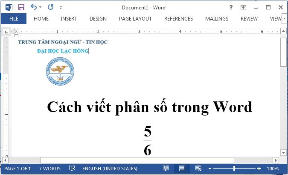
Task: Expand the Customize Quick Access Toolbar arrow
Action: [x=61, y=8]
